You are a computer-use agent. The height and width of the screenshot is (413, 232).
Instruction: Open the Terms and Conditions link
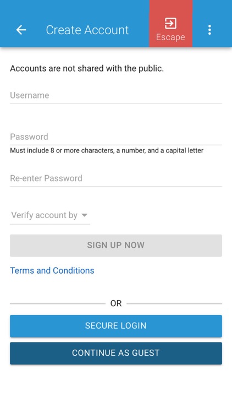tap(52, 270)
